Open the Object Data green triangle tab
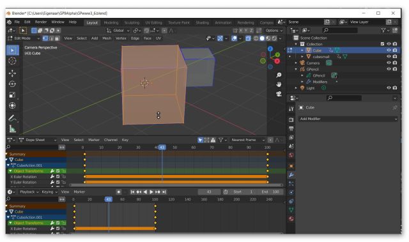Image resolution: width=409 pixels, height=242 pixels. click(x=291, y=209)
